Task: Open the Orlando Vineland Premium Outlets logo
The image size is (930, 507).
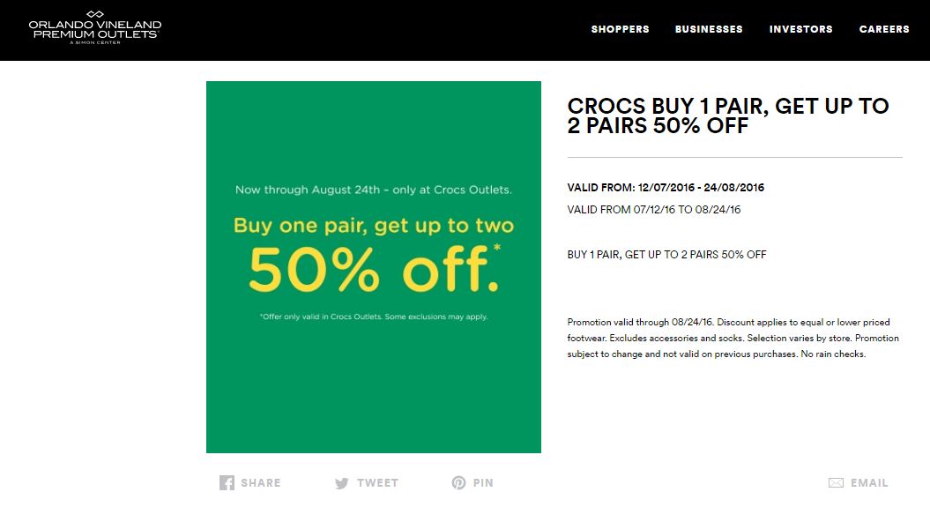Action: pos(94,26)
